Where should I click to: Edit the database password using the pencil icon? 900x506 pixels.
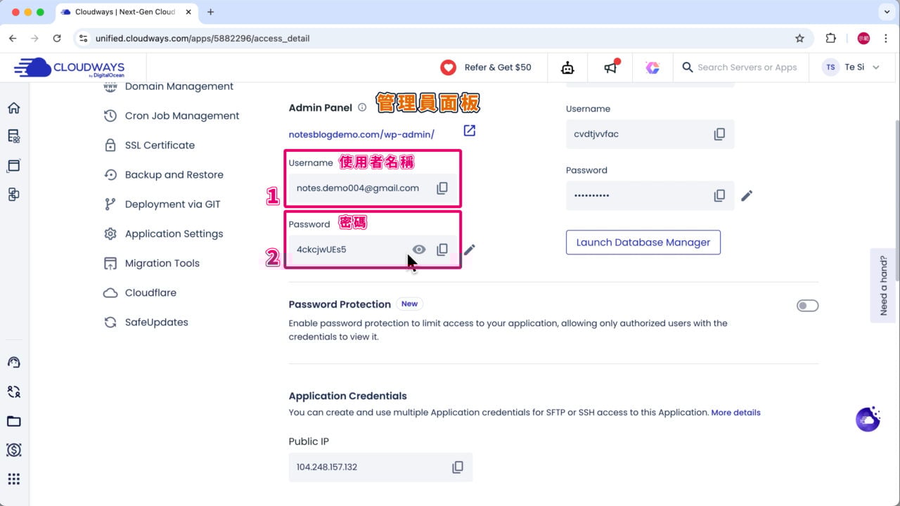(x=746, y=195)
